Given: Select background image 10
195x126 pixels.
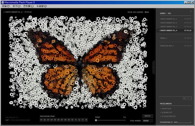Looking at the screenshot, I should pyautogui.click(x=72, y=120).
